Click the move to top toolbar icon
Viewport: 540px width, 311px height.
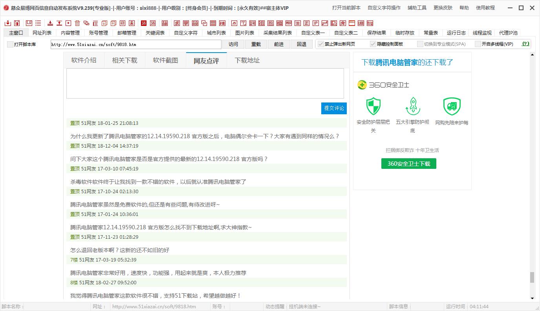pos(59,23)
